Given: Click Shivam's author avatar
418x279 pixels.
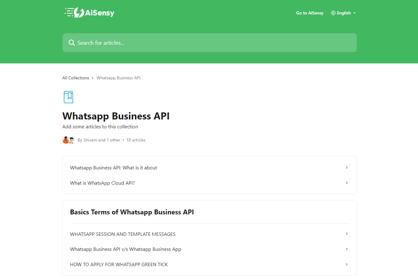Looking at the screenshot, I should pyautogui.click(x=66, y=140).
